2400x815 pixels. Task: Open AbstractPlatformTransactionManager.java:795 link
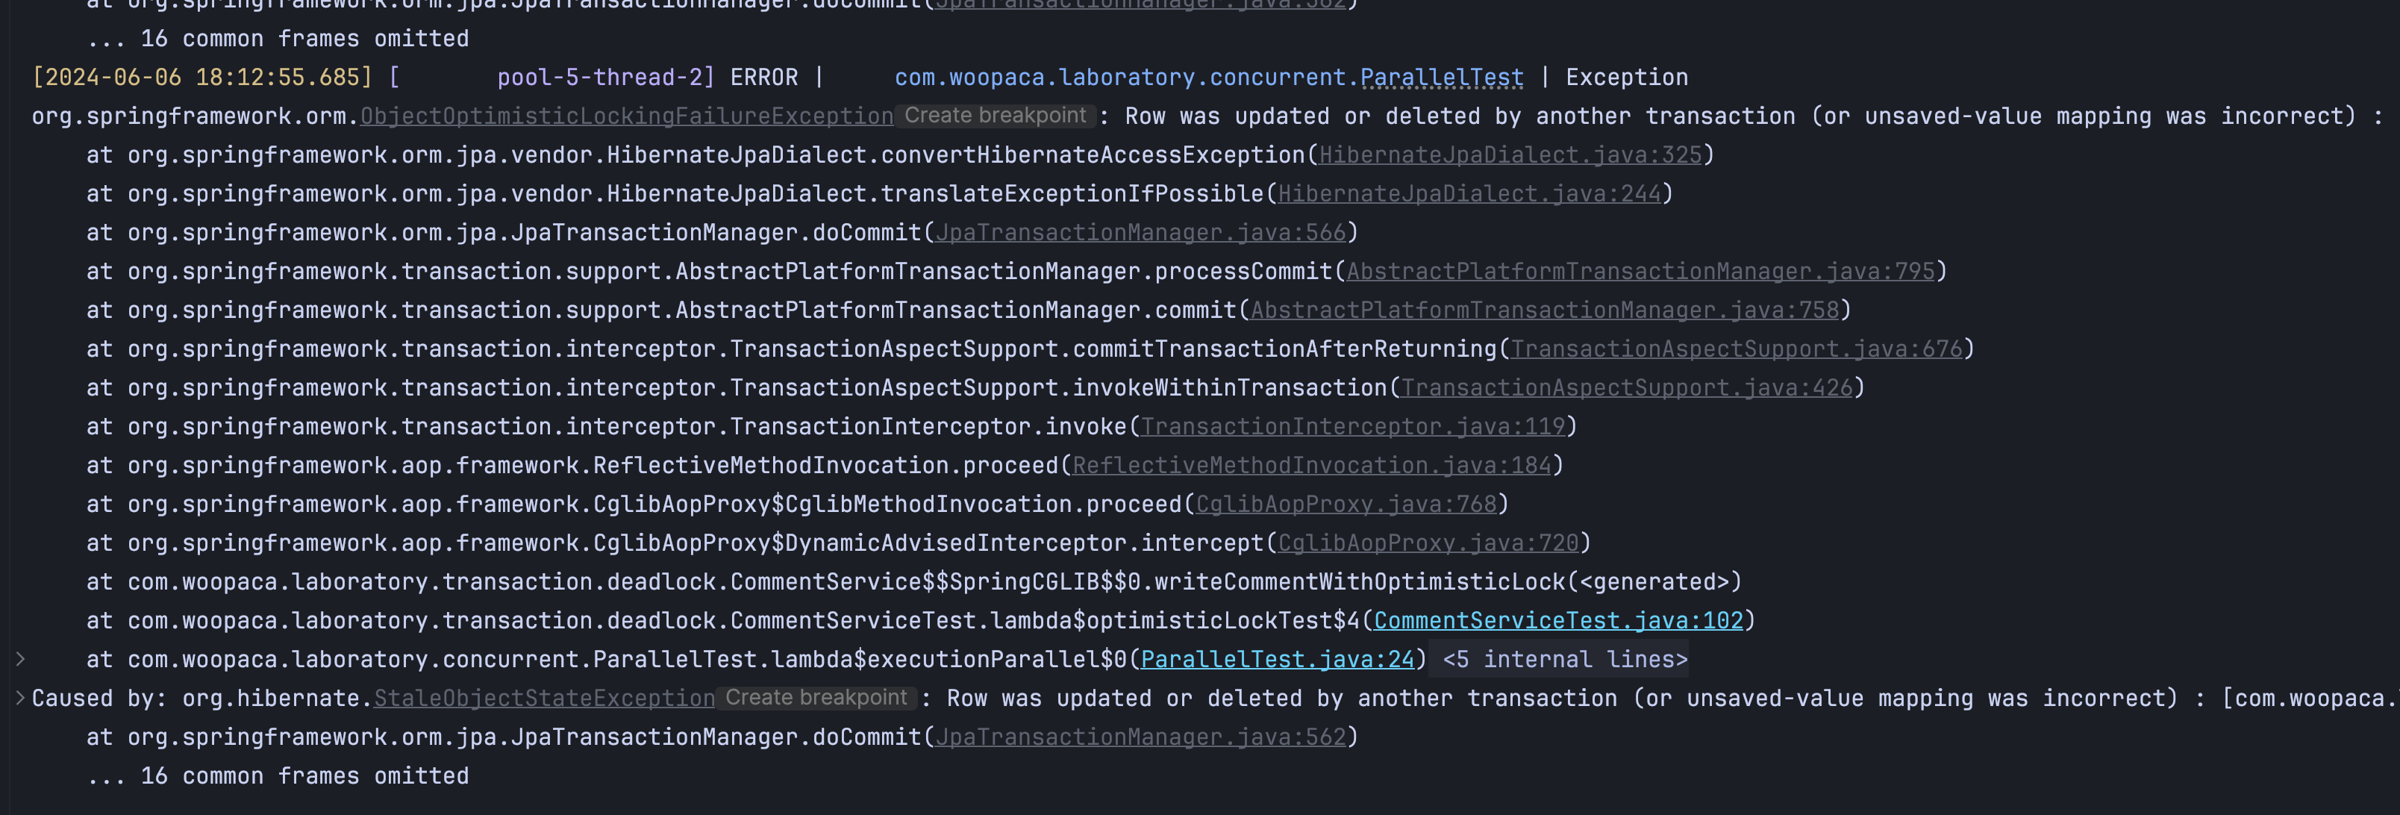(x=1640, y=271)
